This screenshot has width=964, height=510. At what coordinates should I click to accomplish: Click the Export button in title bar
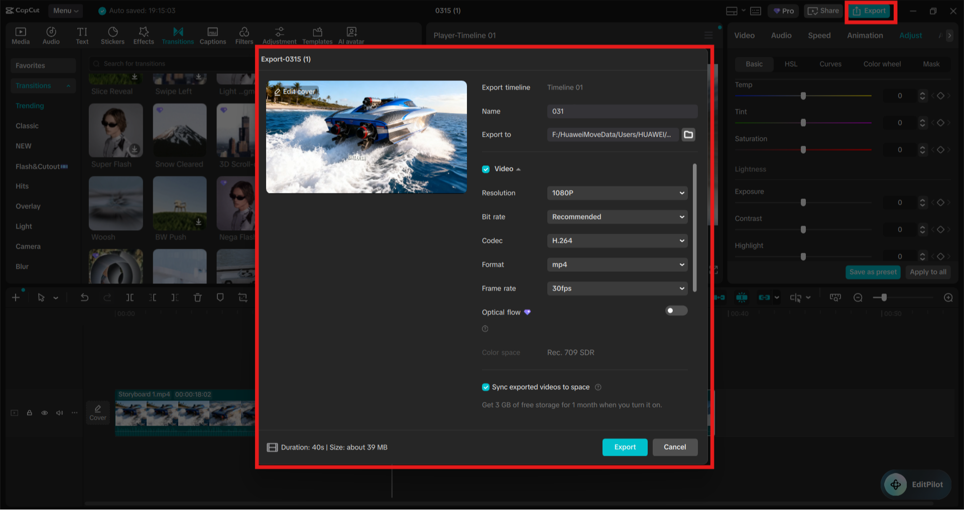[870, 11]
